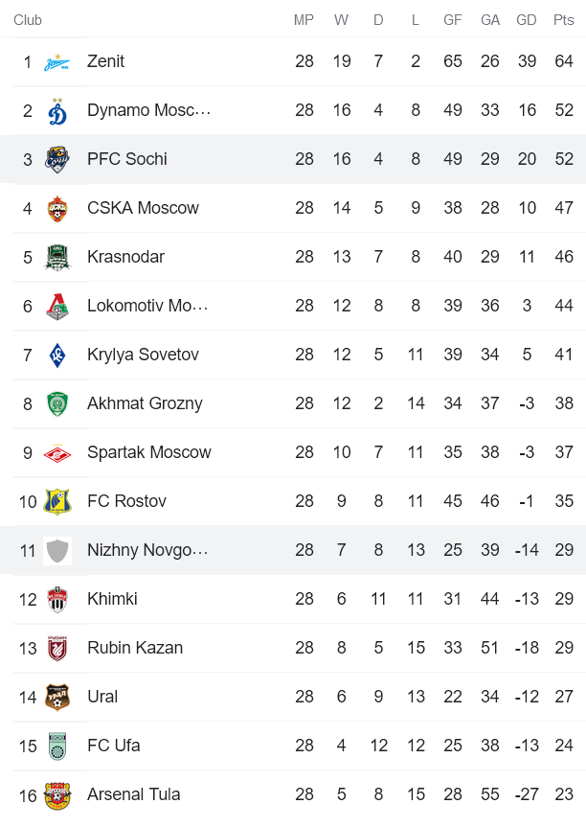Image resolution: width=586 pixels, height=827 pixels.
Task: Click the PFC Sochi team logo
Action: pos(57,160)
